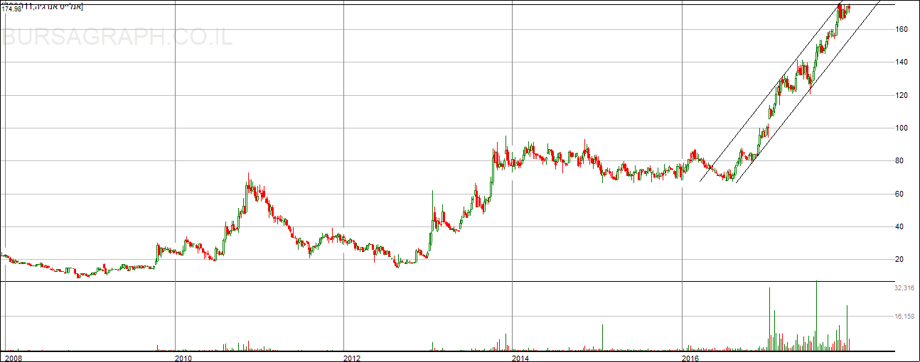Click the 2014 year label
This screenshot has width=920, height=362.
(520, 358)
